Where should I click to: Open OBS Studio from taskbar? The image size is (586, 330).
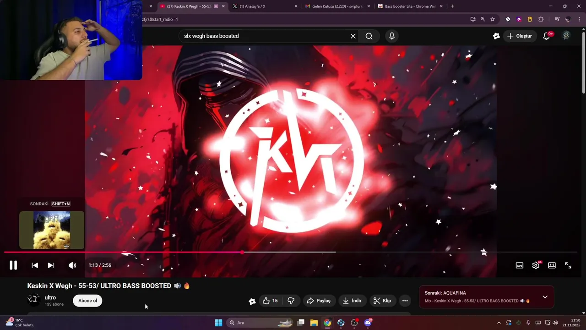354,323
